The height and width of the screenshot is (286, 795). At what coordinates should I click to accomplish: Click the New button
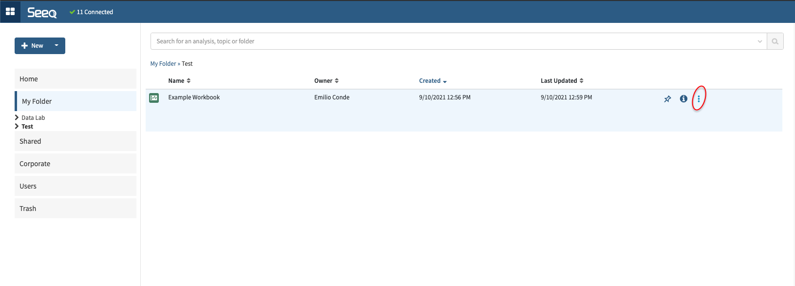click(x=33, y=46)
